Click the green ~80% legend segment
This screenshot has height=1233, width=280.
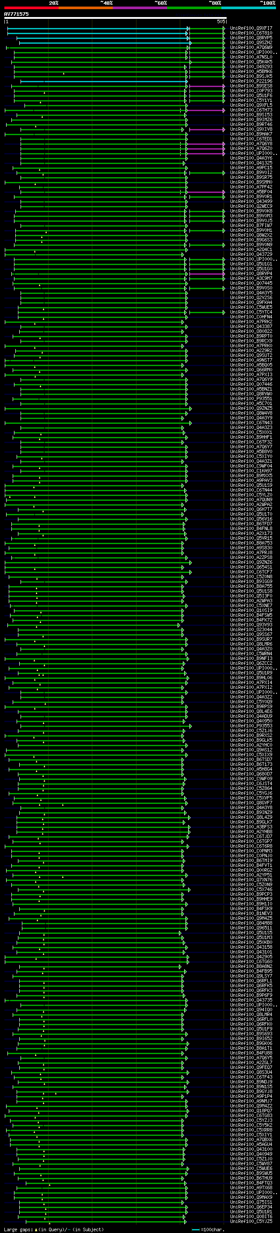(x=194, y=8)
